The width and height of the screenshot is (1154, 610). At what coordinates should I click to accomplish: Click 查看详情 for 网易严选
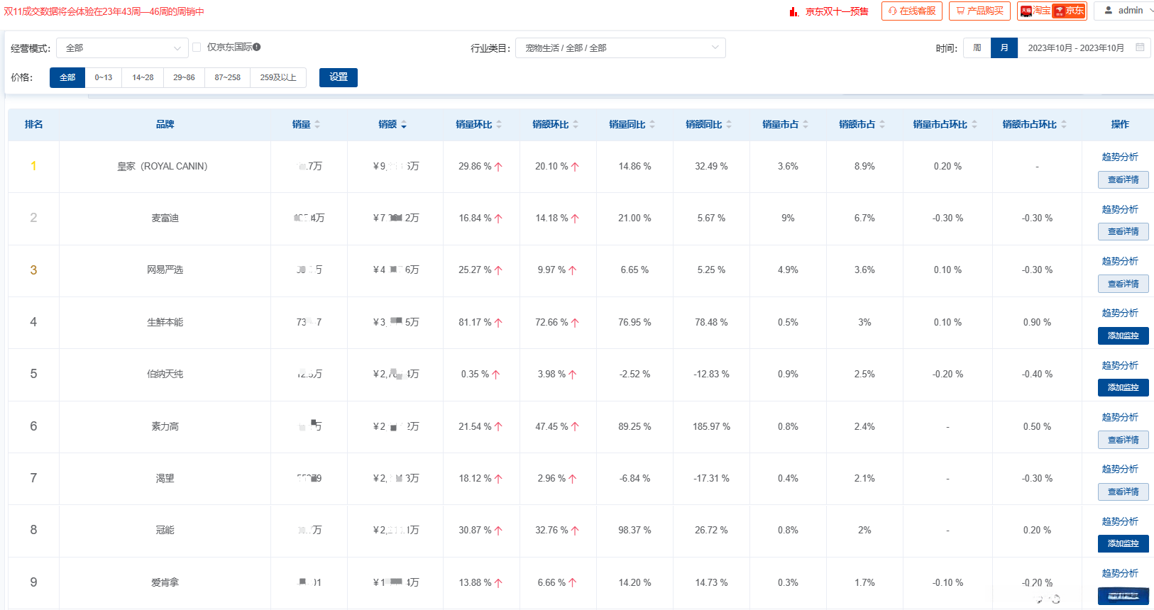coord(1123,284)
